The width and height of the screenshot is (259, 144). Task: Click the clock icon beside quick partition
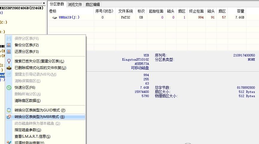coord(9,88)
